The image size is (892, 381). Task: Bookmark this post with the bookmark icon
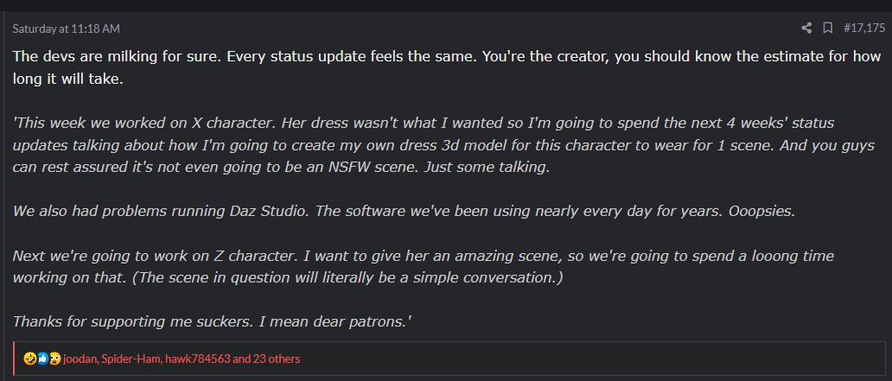828,28
